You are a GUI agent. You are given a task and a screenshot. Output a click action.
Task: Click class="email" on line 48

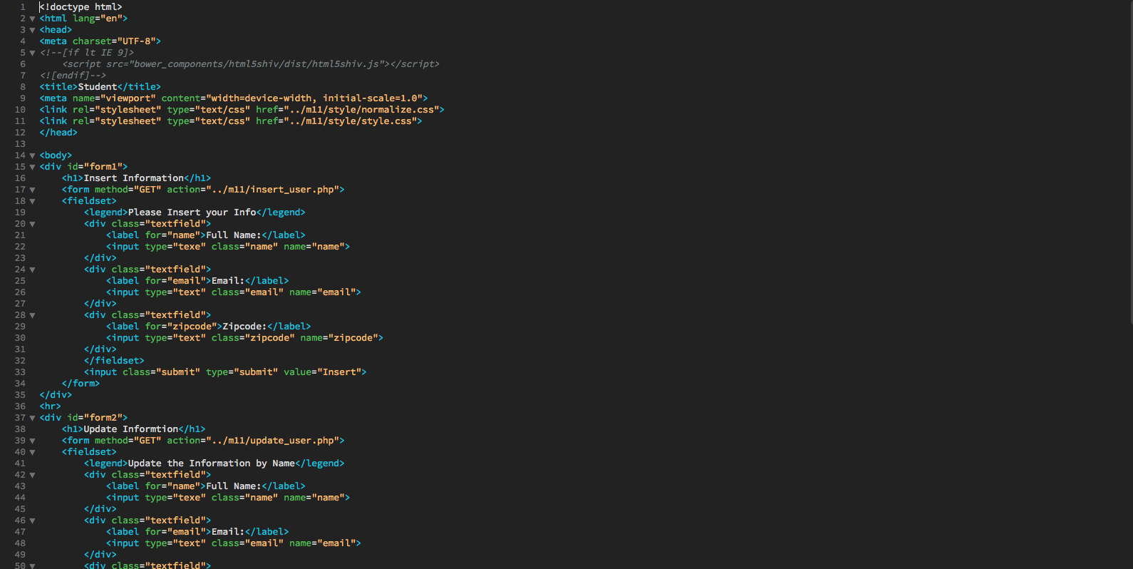pyautogui.click(x=247, y=543)
